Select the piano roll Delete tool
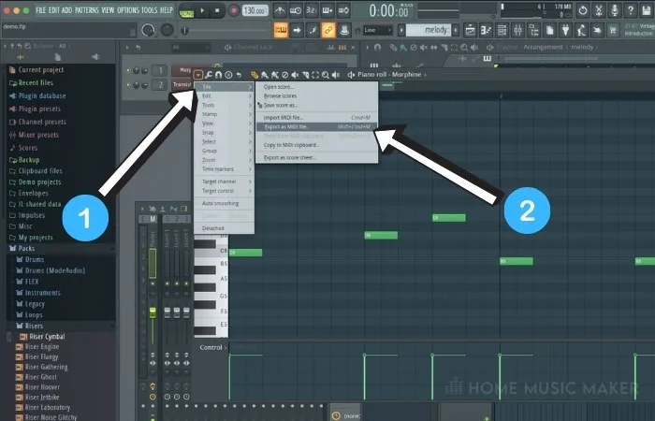655x421 pixels. point(284,75)
